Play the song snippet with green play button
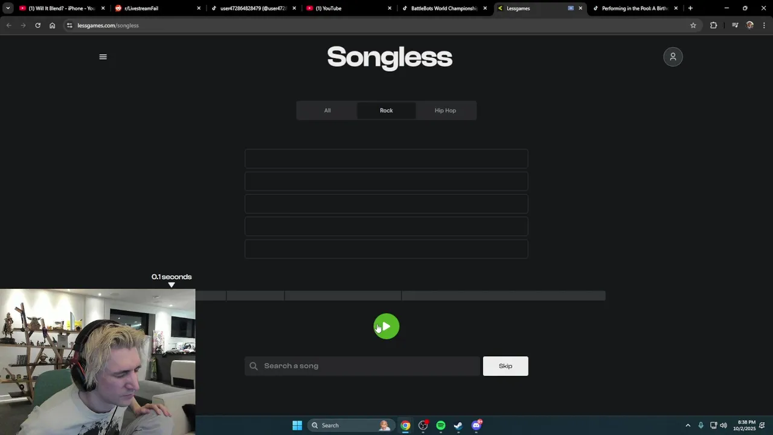773x435 pixels. [x=386, y=326]
